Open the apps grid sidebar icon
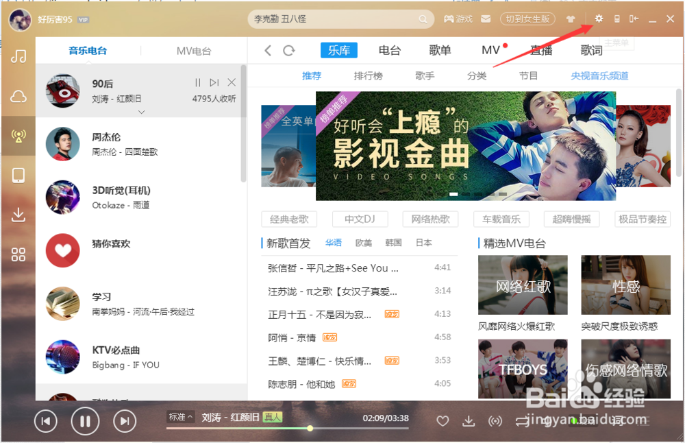685x443 pixels. point(18,254)
